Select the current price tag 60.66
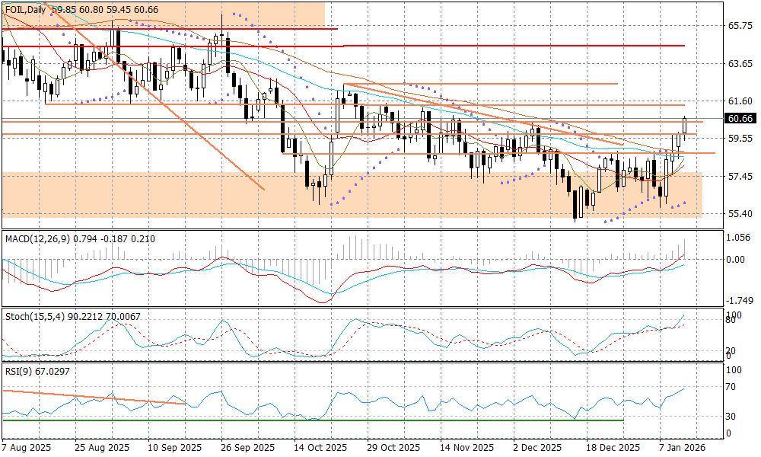This screenshot has height=457, width=761. (x=740, y=119)
